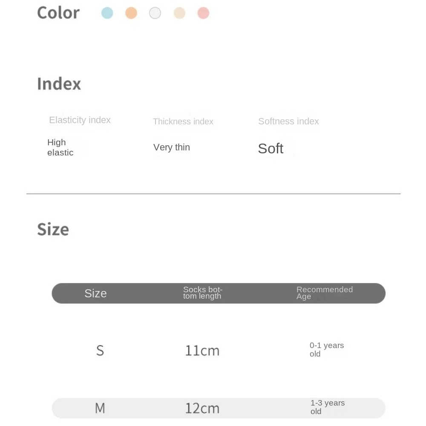
Task: Pick the white color swatch
Action: pos(155,13)
